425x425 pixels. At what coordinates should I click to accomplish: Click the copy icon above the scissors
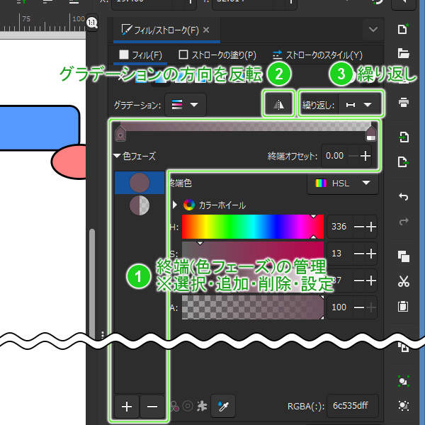pyautogui.click(x=403, y=256)
